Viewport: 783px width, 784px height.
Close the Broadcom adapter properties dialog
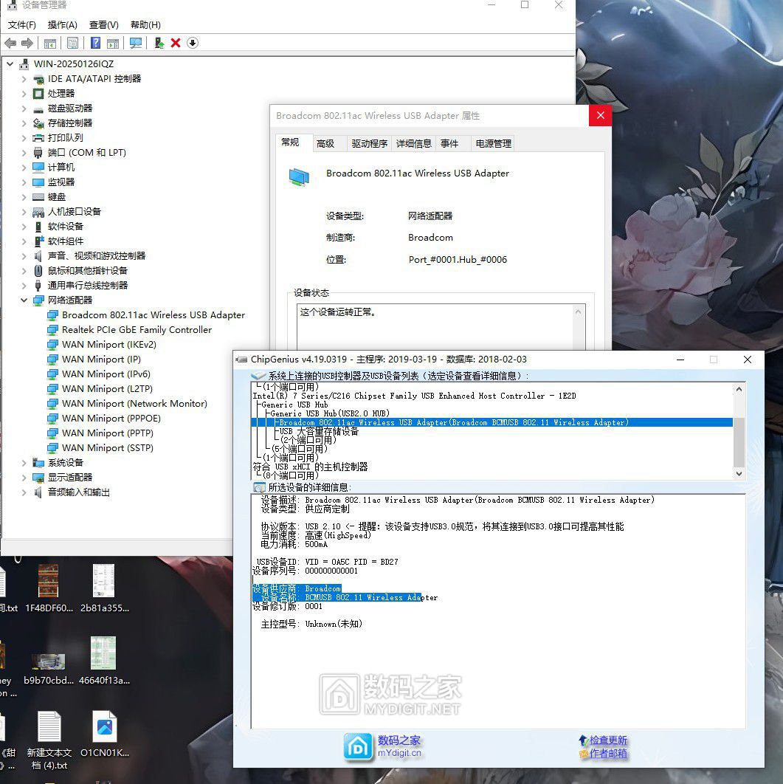600,115
